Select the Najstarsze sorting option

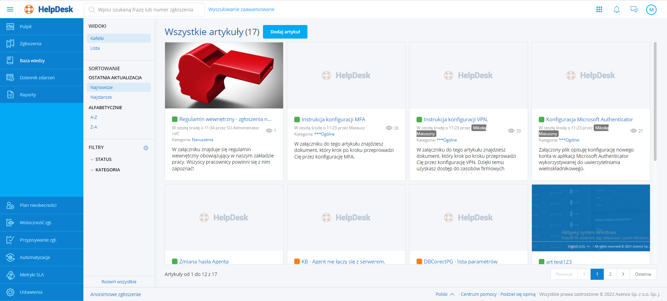click(101, 97)
